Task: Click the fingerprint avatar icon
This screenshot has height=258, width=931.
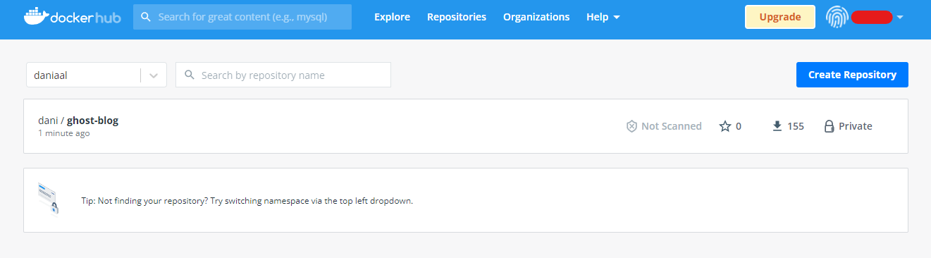Action: tap(837, 17)
